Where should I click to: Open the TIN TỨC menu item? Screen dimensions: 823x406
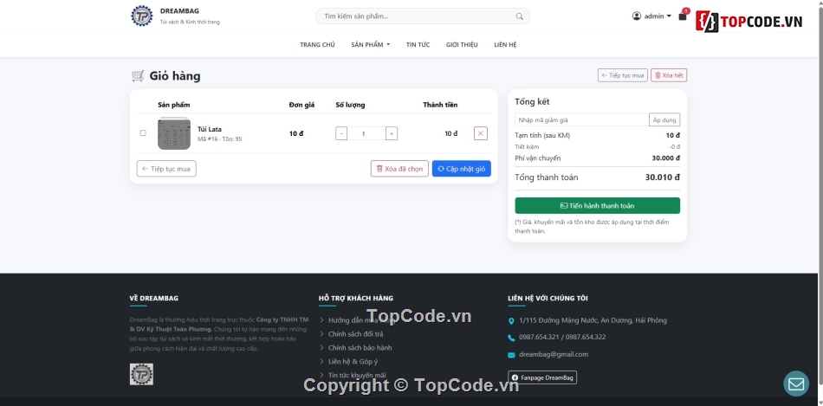pos(418,45)
